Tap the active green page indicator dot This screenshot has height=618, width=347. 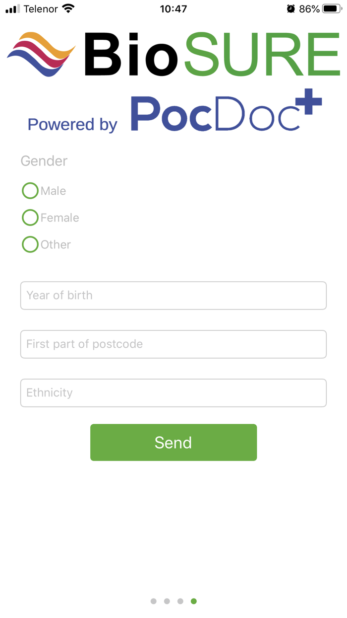pos(194,601)
